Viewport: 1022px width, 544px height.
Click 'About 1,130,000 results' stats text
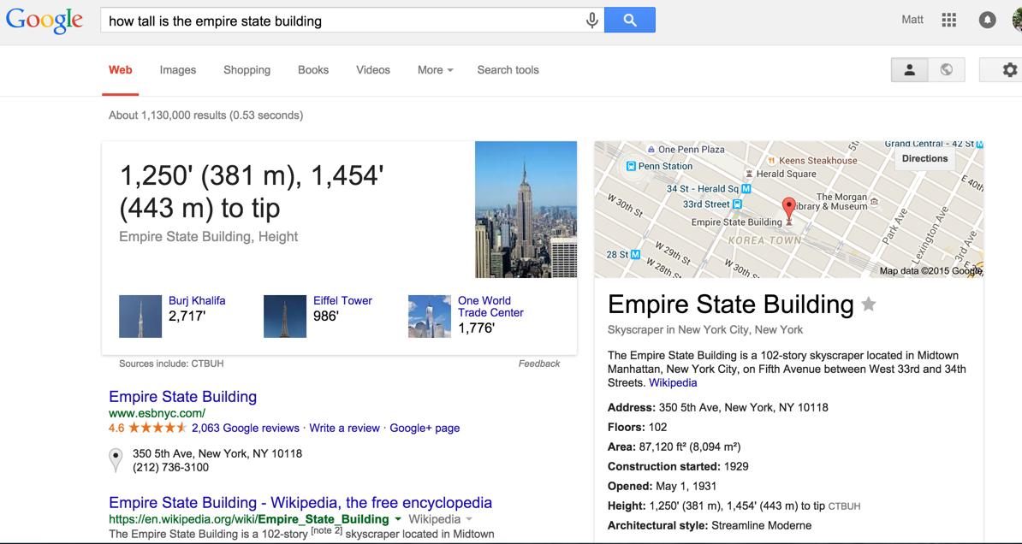(x=206, y=115)
